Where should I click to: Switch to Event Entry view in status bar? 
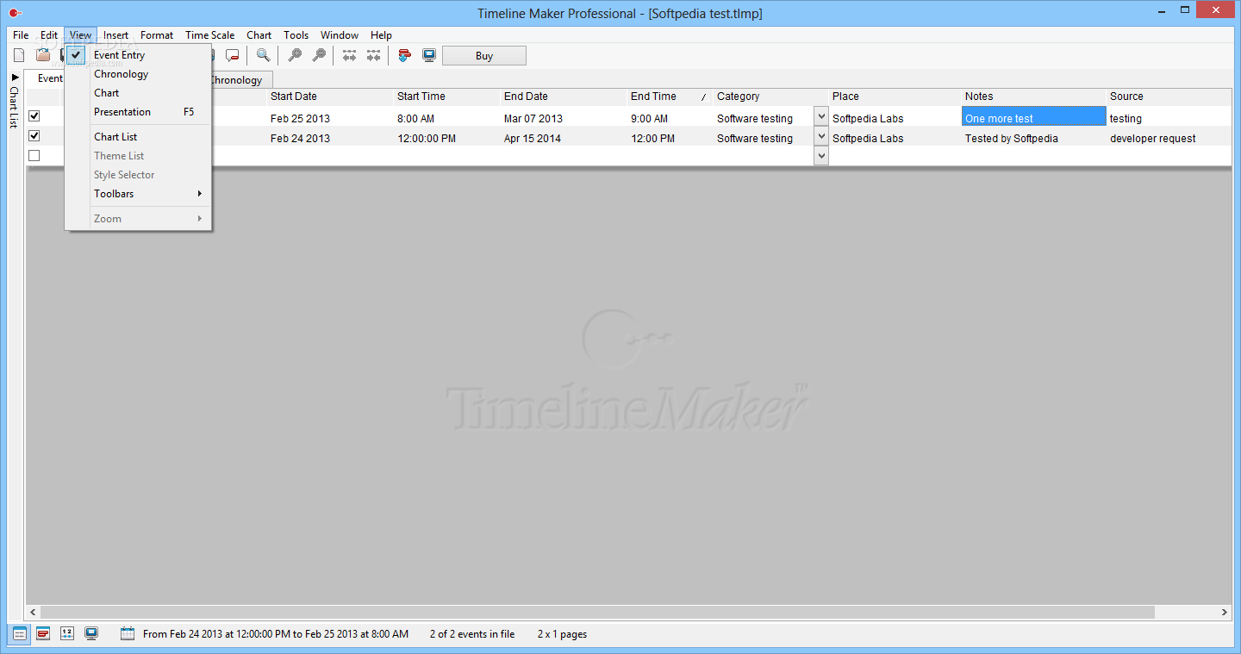click(19, 634)
